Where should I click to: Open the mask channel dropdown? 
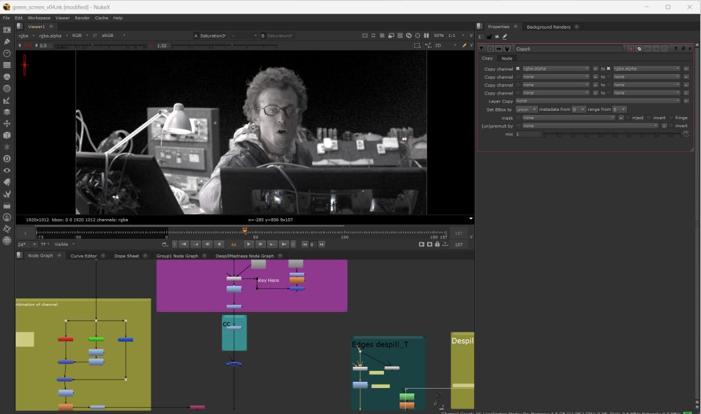click(x=569, y=118)
